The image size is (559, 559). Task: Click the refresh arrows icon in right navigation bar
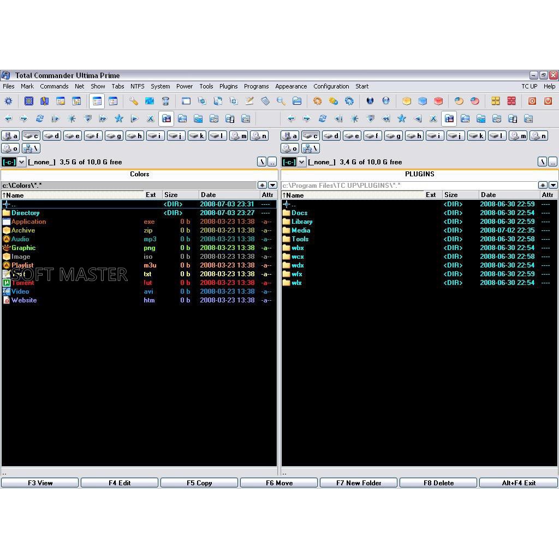coord(322,118)
